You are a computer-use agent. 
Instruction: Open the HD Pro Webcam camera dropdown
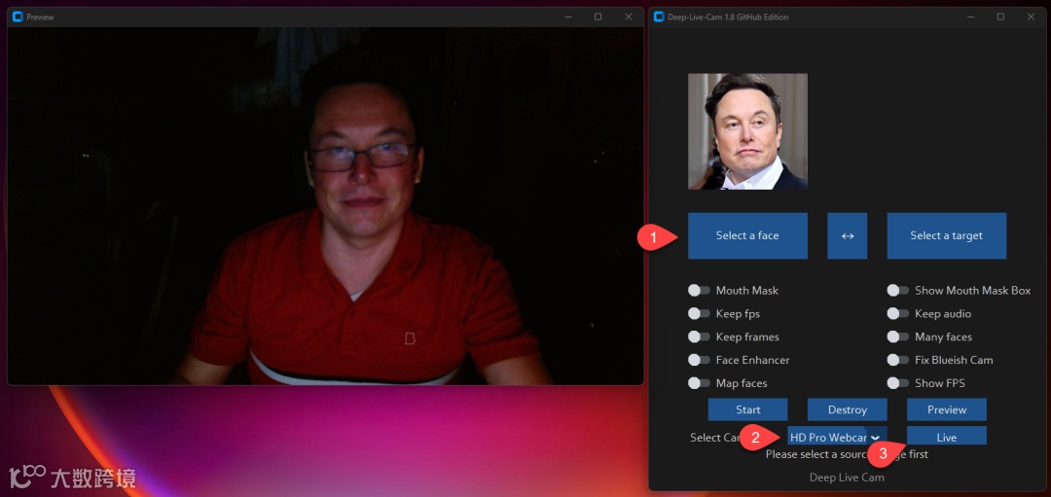pyautogui.click(x=837, y=437)
